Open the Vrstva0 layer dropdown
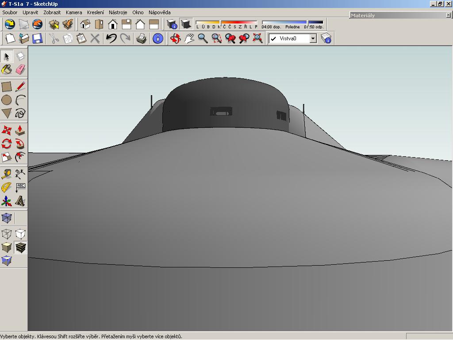 tap(313, 39)
